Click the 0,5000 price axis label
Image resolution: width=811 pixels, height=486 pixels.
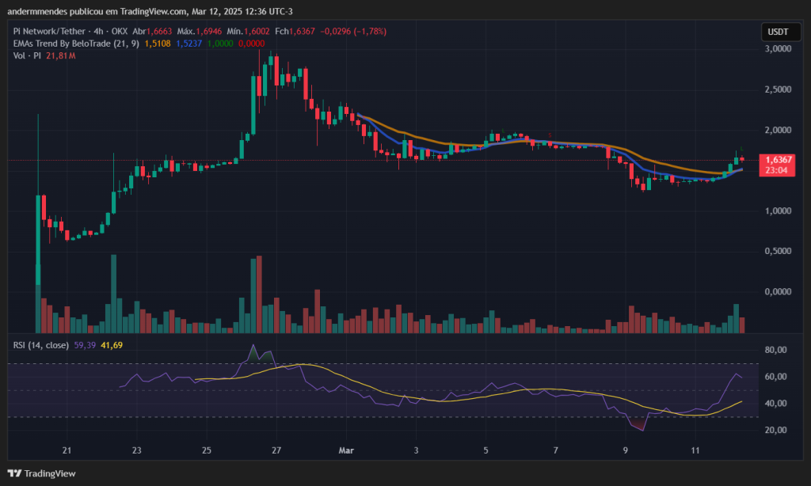(778, 251)
